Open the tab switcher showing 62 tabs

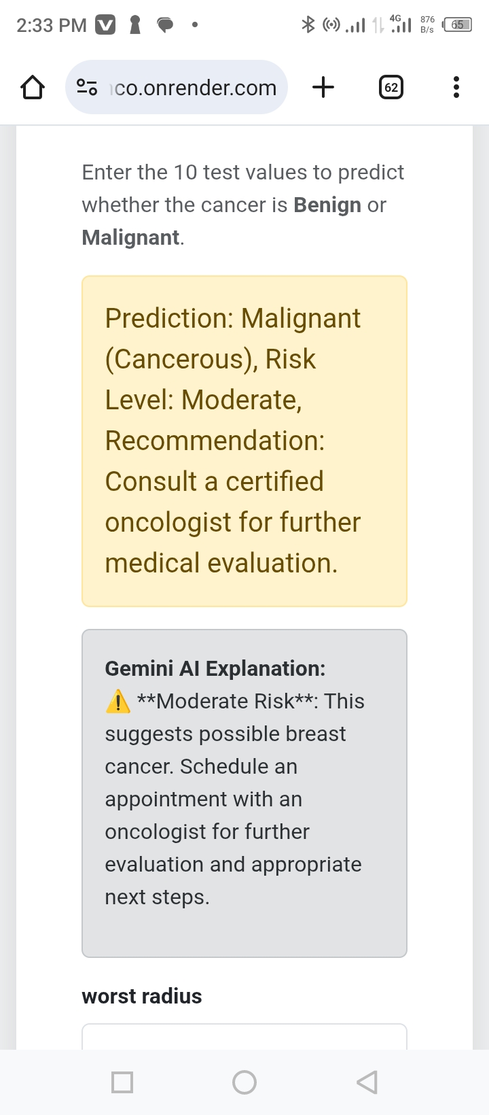pos(391,87)
